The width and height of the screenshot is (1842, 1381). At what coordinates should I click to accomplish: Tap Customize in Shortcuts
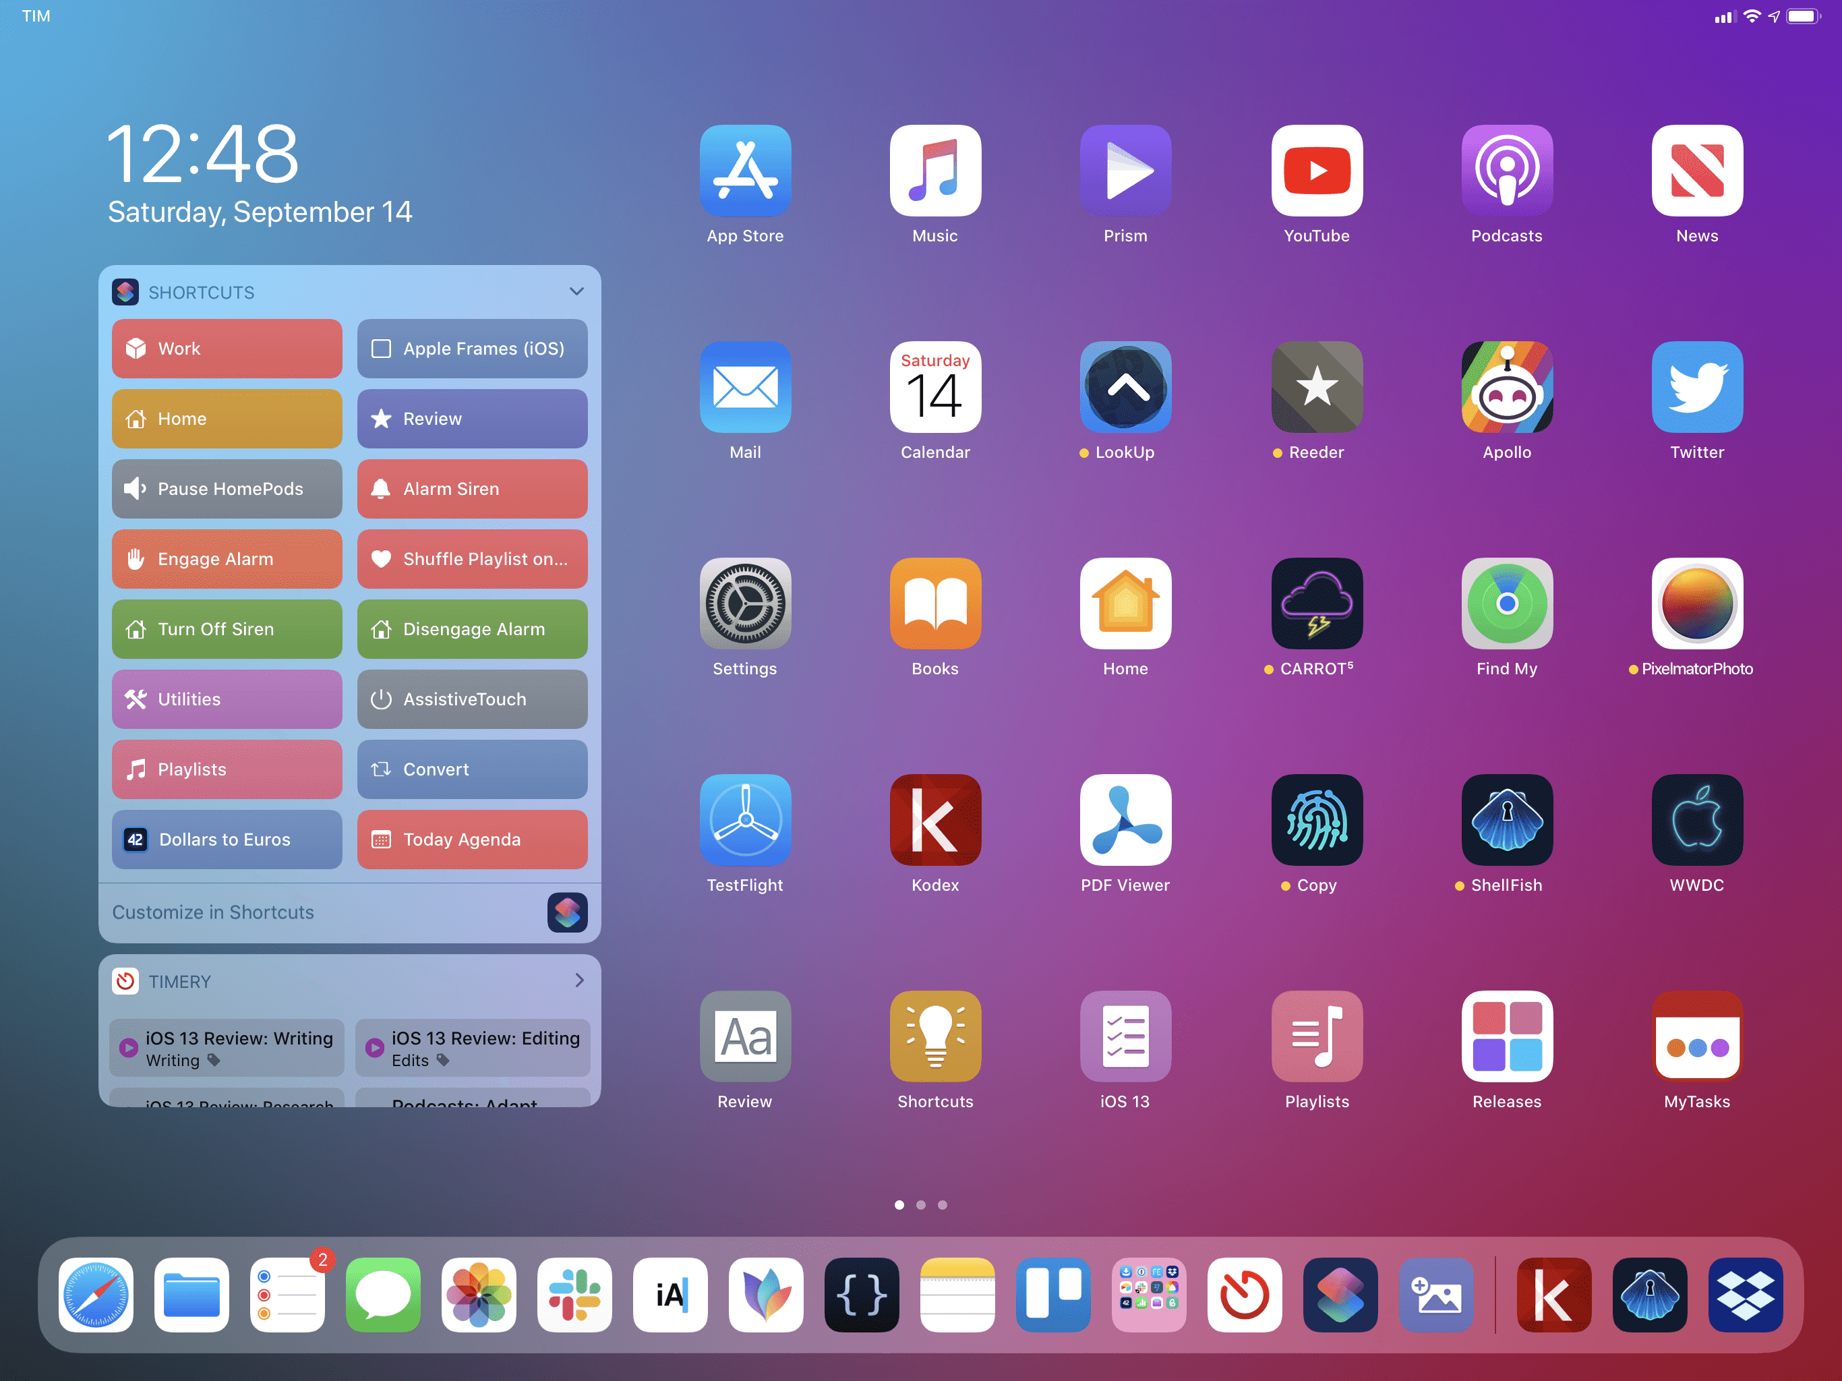coord(350,912)
